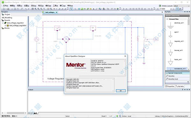
Task: Select the agnd 1 ground symbol
Action: (170, 34)
